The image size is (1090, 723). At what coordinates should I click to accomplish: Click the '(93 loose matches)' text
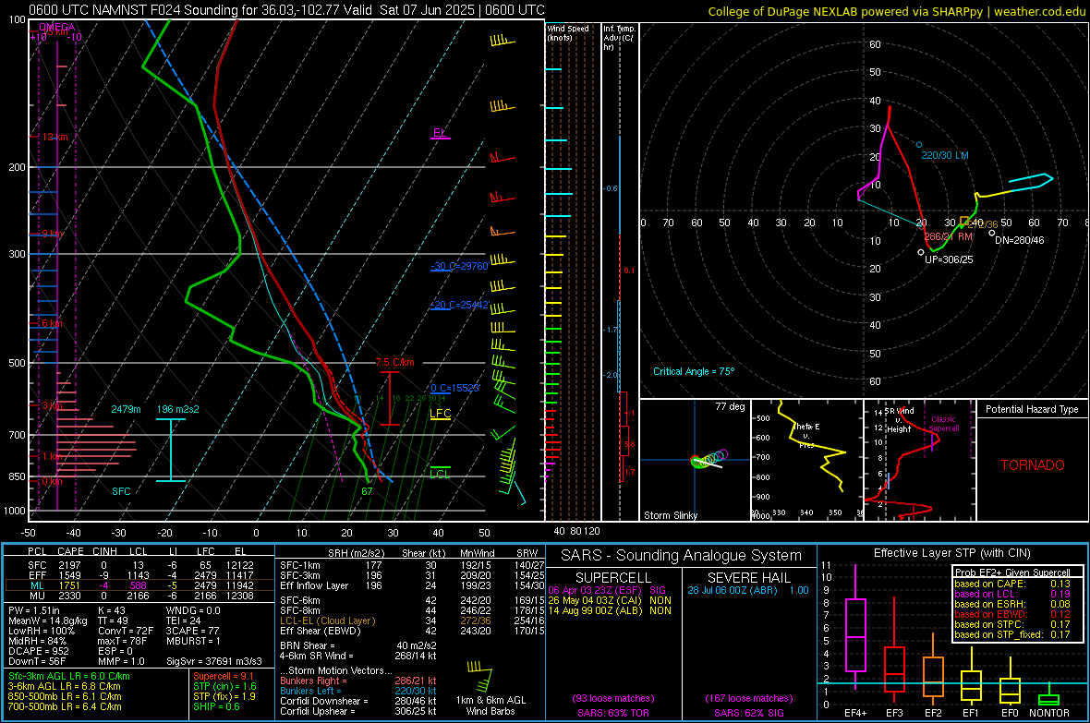point(613,698)
